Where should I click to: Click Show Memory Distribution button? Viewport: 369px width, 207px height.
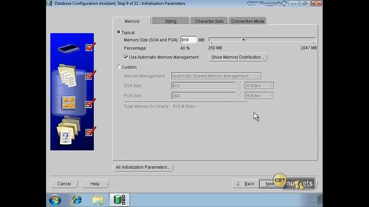(x=238, y=57)
